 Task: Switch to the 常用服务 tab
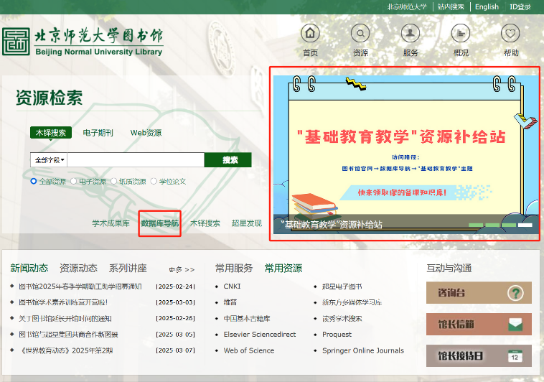tap(234, 268)
